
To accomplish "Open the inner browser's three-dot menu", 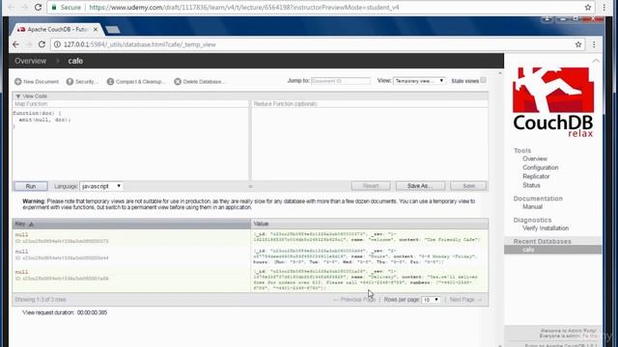I will 594,44.
